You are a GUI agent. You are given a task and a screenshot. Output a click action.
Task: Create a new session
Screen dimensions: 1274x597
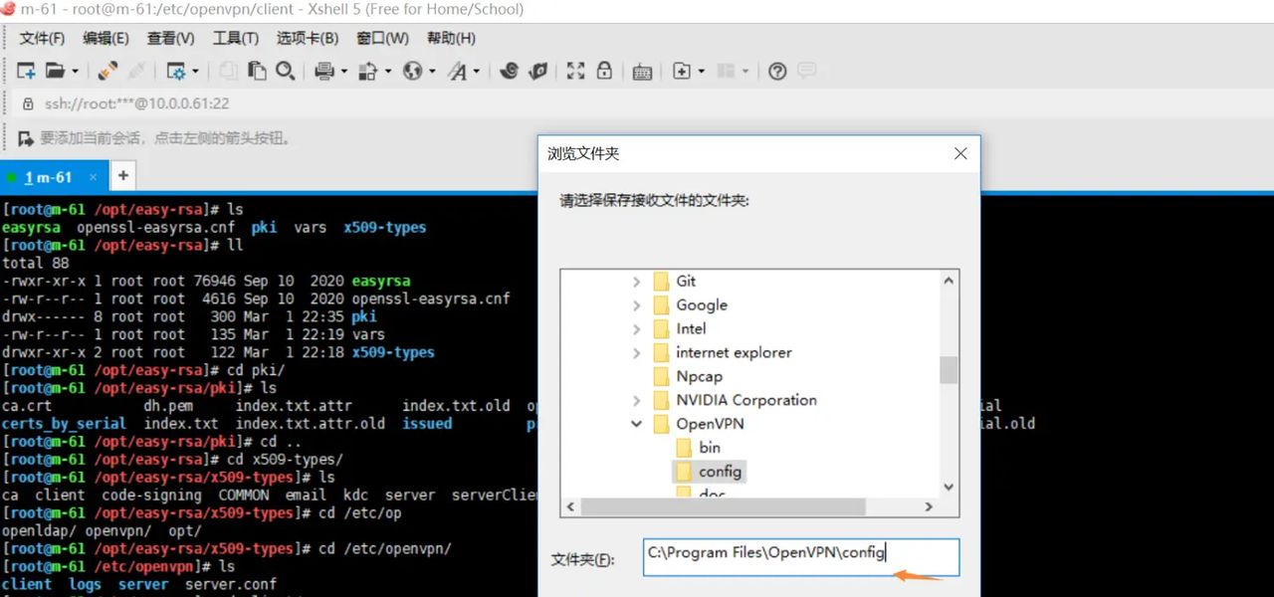tap(27, 72)
